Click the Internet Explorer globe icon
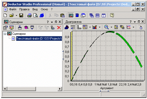This screenshot has height=99, width=147. (42, 15)
